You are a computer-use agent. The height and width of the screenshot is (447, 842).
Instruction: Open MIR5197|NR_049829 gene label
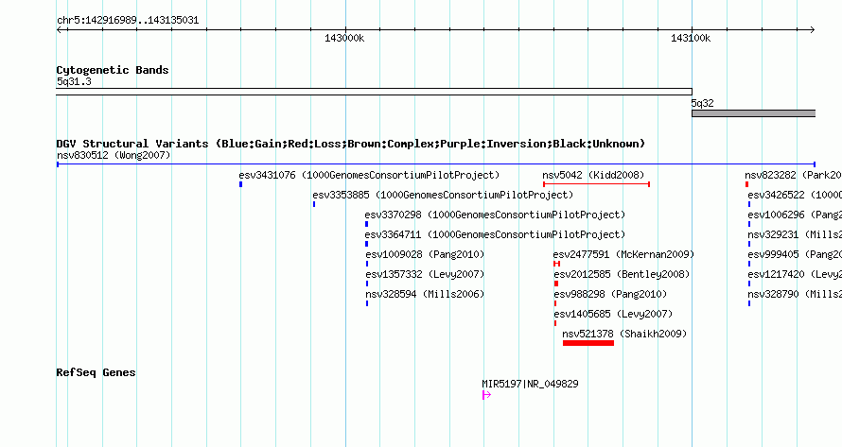pos(530,385)
